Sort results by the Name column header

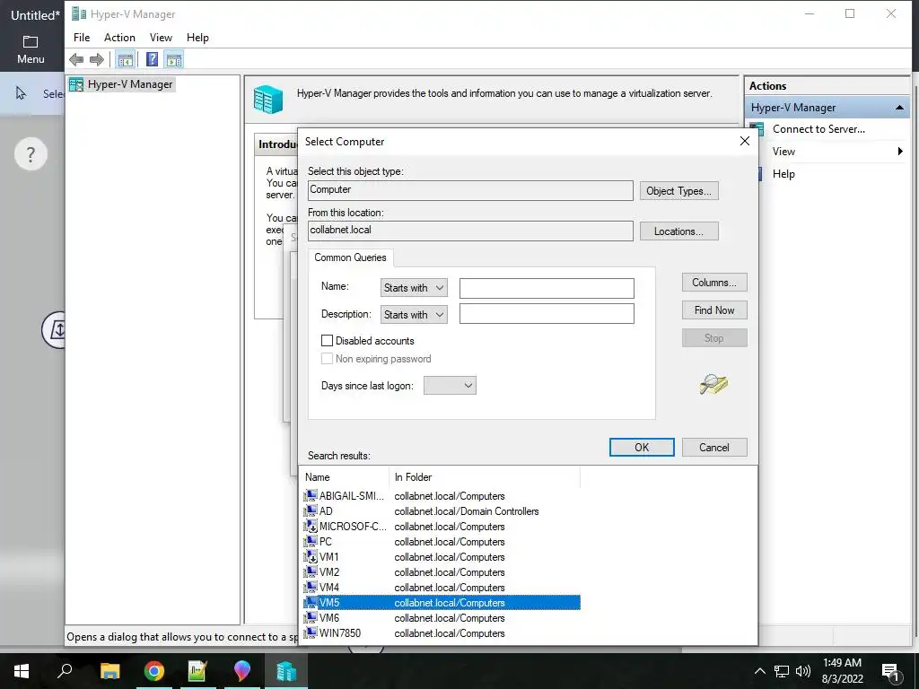coord(345,477)
